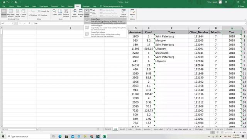This screenshot has height=139, width=247.
Task: Open the Formulas ribbon tab
Action: click(x=54, y=6)
